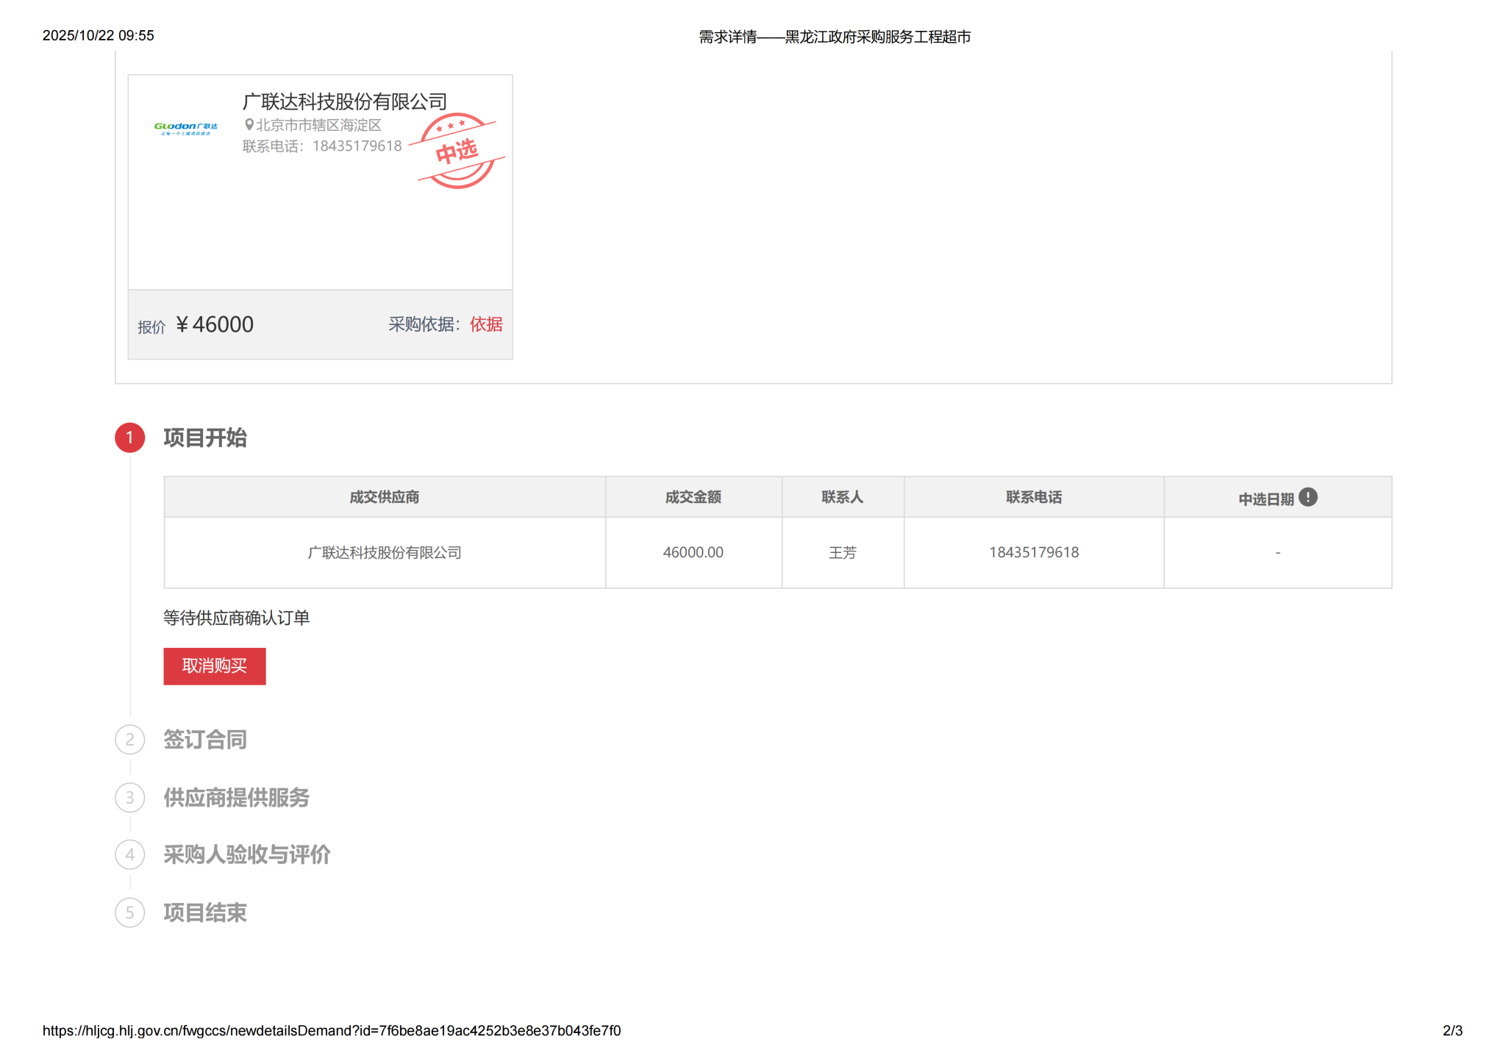The image size is (1506, 1064).
Task: Click the red step 1 circle
Action: [130, 438]
